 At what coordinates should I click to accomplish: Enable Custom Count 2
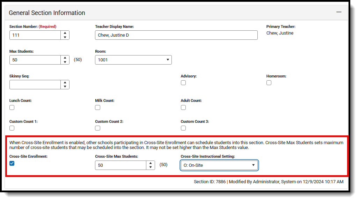coord(97,128)
